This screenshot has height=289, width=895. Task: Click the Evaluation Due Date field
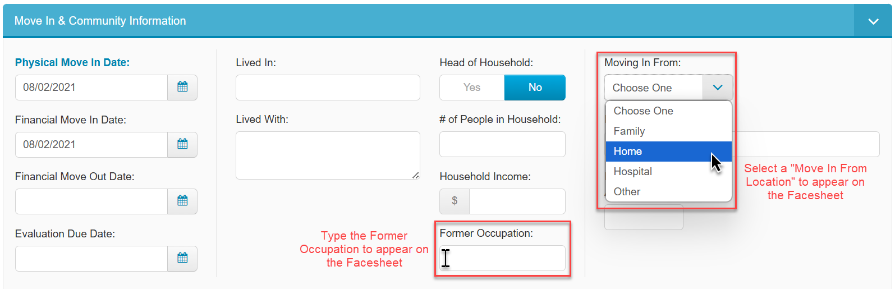click(x=91, y=259)
